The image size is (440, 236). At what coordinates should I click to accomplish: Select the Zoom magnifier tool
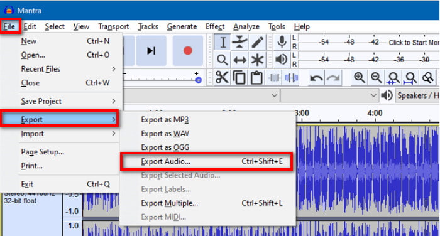(x=223, y=60)
